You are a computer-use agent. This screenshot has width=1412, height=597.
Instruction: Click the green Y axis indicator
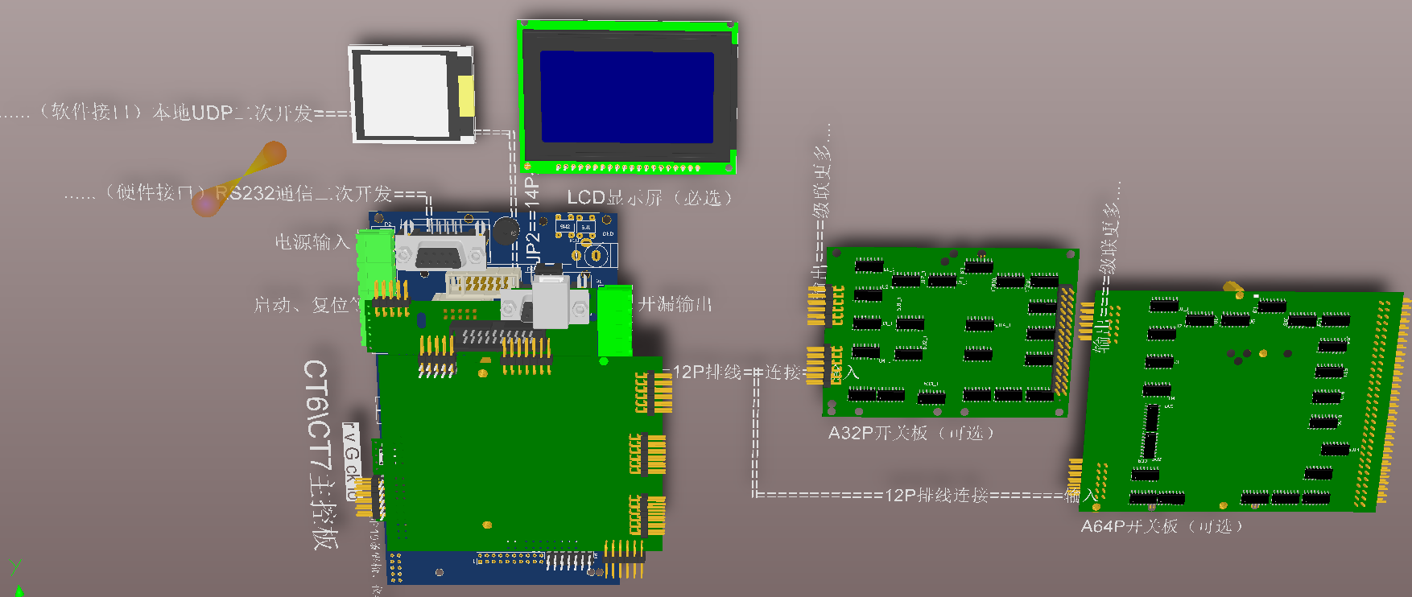point(16,576)
